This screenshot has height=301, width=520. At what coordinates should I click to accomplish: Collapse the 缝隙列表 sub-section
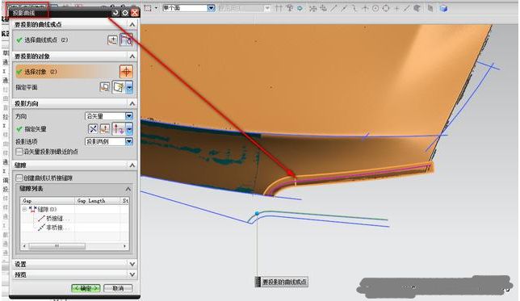point(128,189)
